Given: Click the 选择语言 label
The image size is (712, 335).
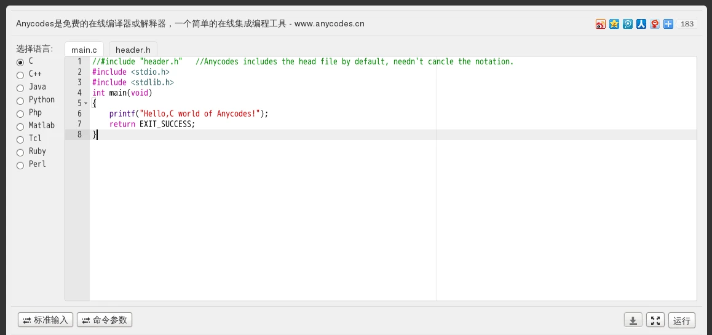Looking at the screenshot, I should tap(34, 48).
